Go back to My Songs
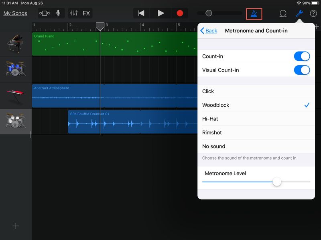The image size is (321, 240). pyautogui.click(x=15, y=13)
